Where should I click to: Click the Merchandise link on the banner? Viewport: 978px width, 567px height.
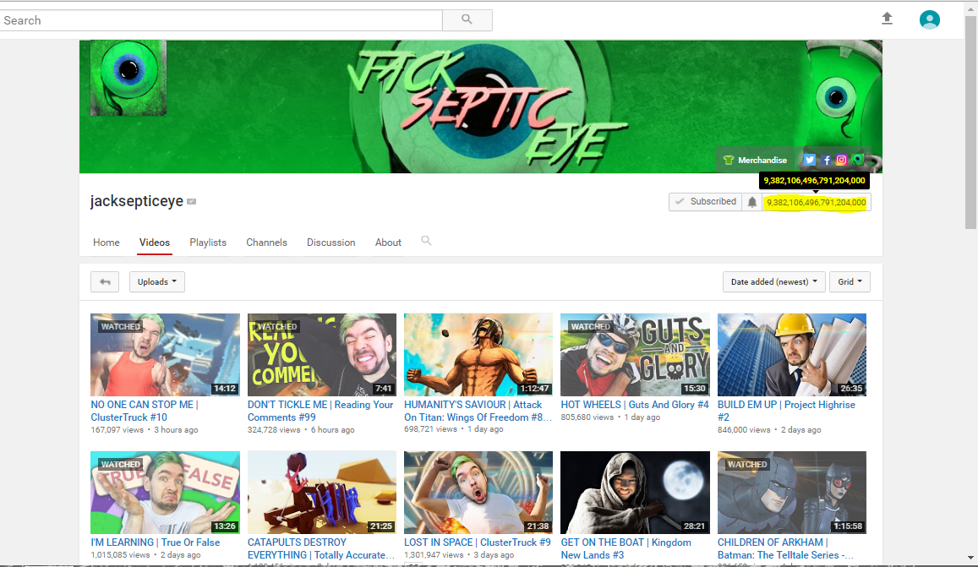coord(756,161)
